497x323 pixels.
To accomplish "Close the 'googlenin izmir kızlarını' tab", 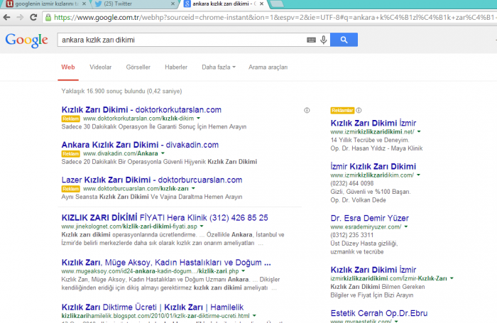I will tap(84, 4).
